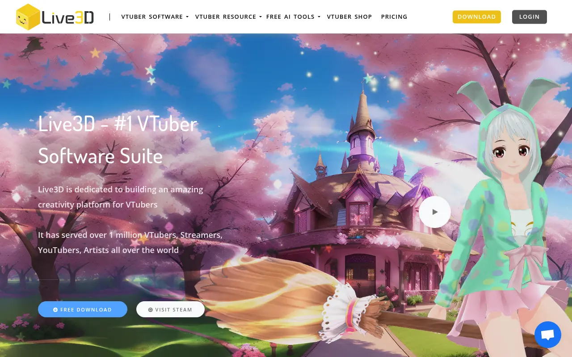572x357 pixels.
Task: Open the VTUBER SHOP menu item
Action: (349, 17)
